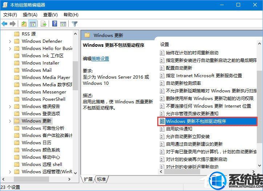Click the folder icon next to Windows PowerShell
Viewport: 263px width, 191px height.
coord(17,99)
